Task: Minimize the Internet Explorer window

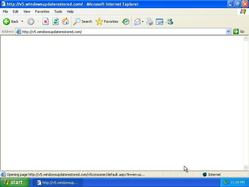Action: click(x=230, y=4)
